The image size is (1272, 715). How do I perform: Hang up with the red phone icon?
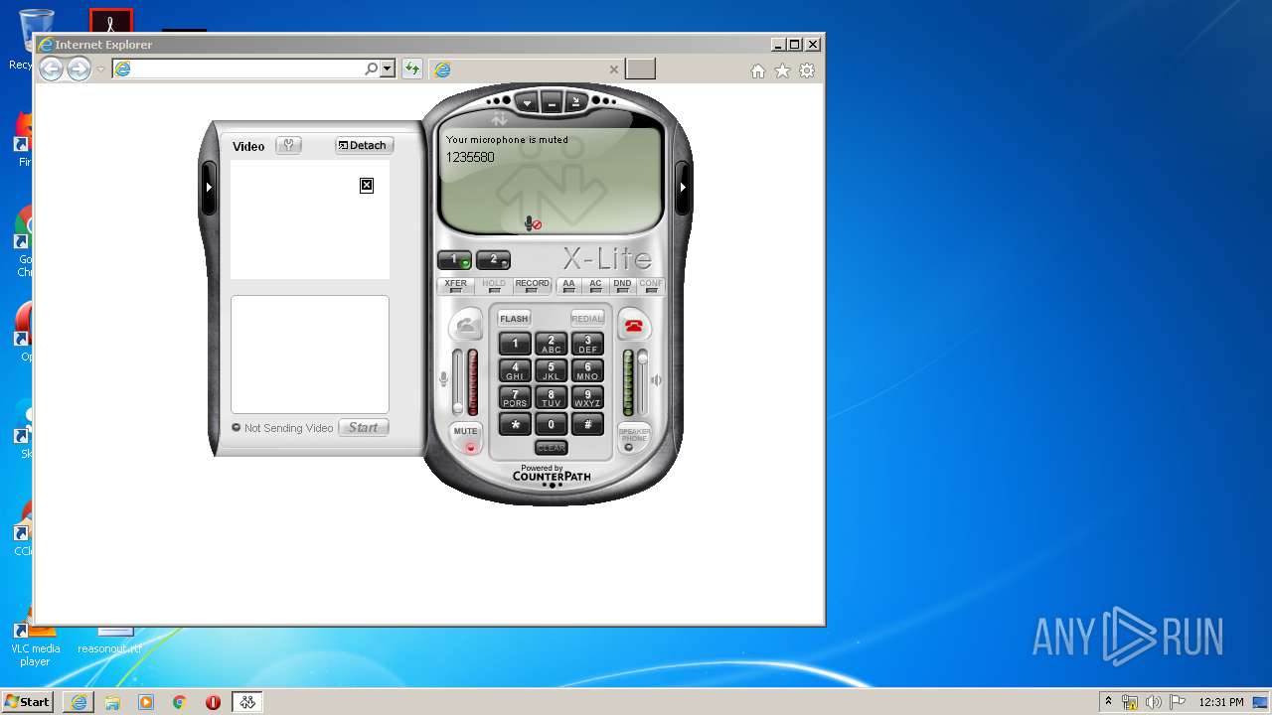coord(633,326)
